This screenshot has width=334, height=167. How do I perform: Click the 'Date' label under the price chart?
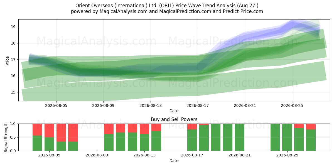(174, 111)
